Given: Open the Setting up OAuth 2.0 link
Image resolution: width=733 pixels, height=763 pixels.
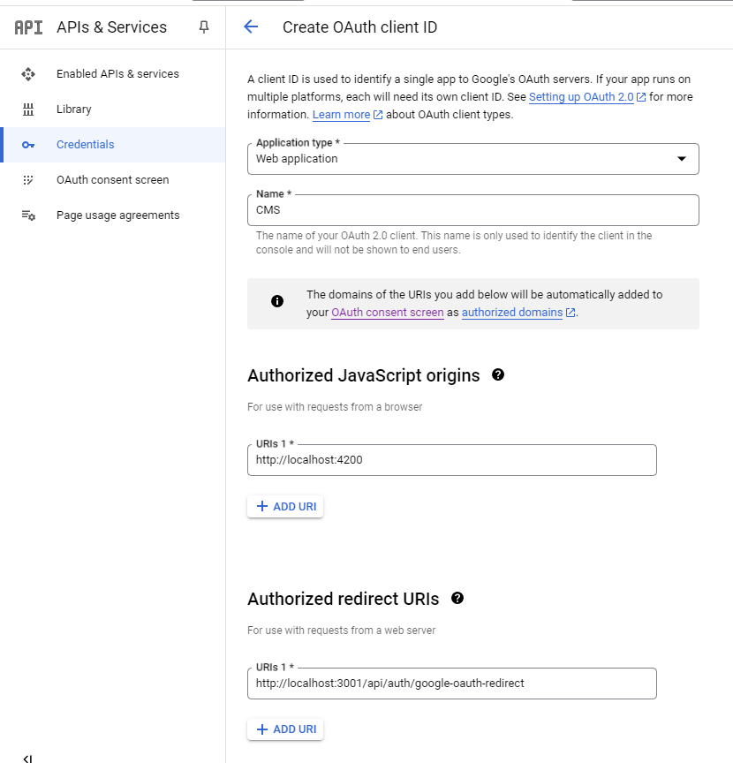Looking at the screenshot, I should point(581,97).
